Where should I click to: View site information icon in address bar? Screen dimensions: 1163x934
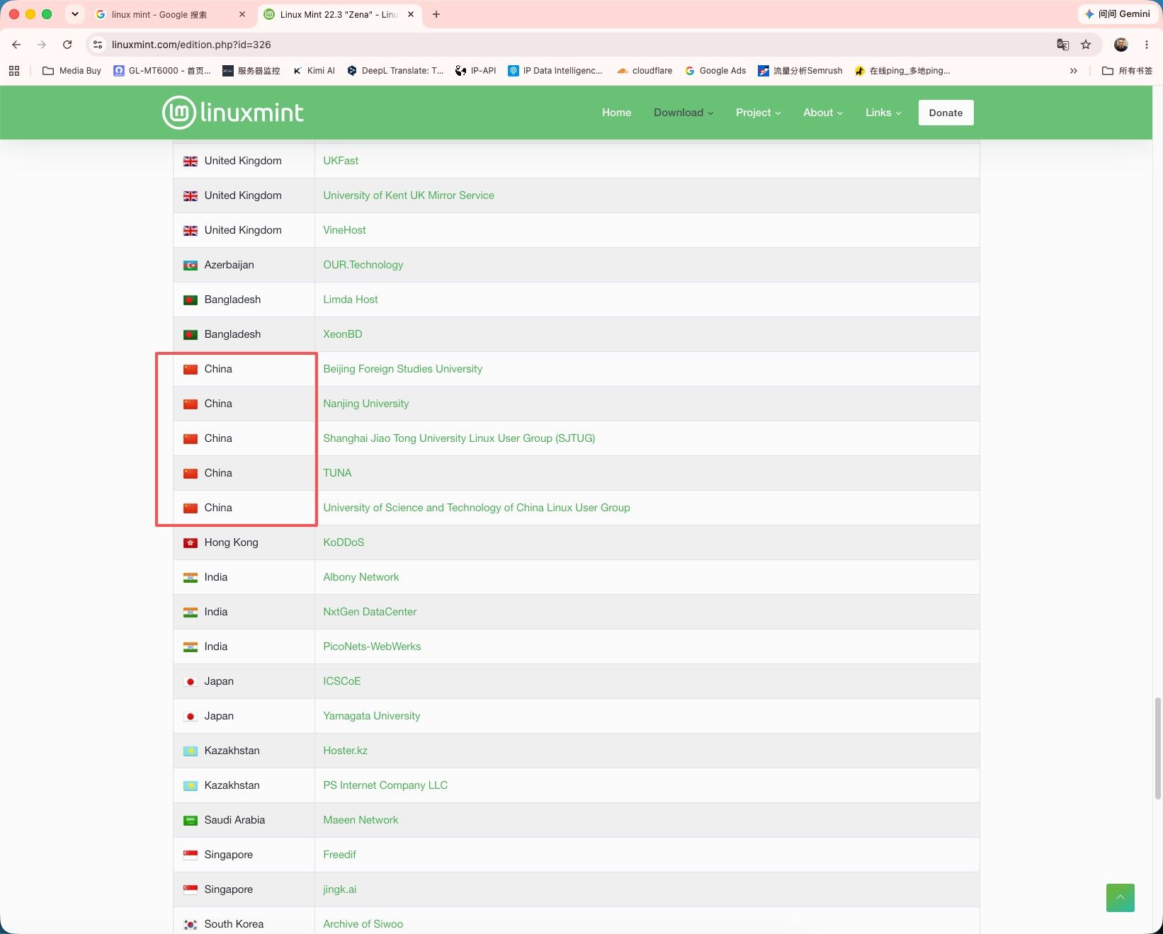click(98, 45)
